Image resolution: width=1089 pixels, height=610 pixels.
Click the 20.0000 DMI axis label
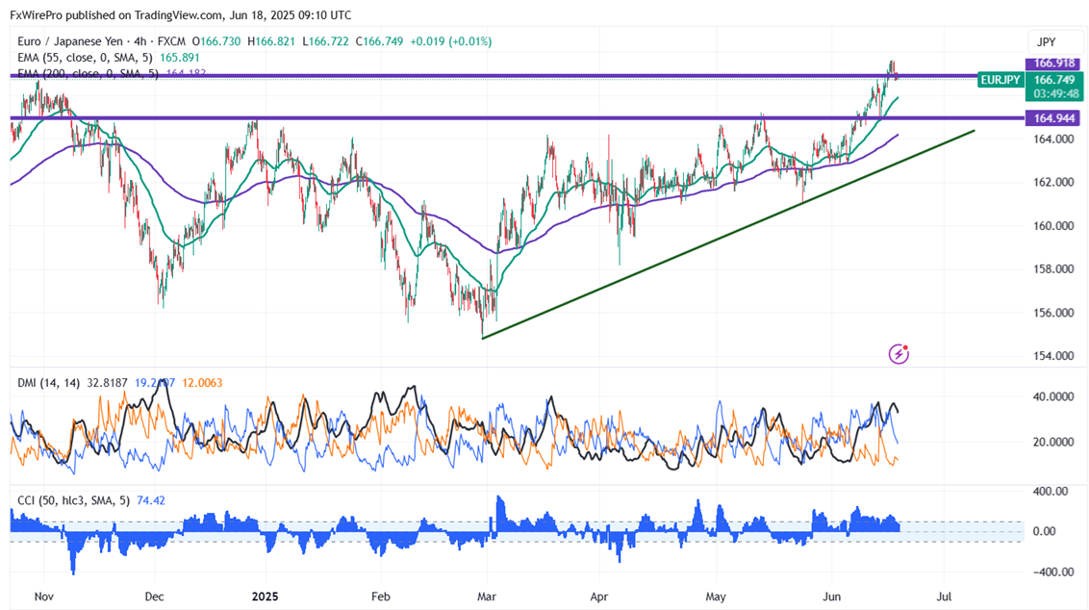(1053, 442)
